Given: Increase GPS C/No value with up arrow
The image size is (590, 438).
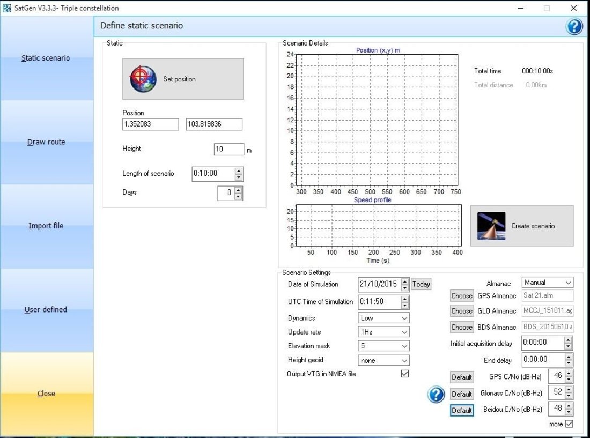Looking at the screenshot, I should [x=569, y=373].
